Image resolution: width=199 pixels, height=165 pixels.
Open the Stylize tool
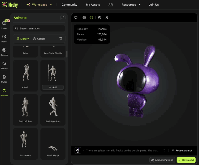coord(4,79)
